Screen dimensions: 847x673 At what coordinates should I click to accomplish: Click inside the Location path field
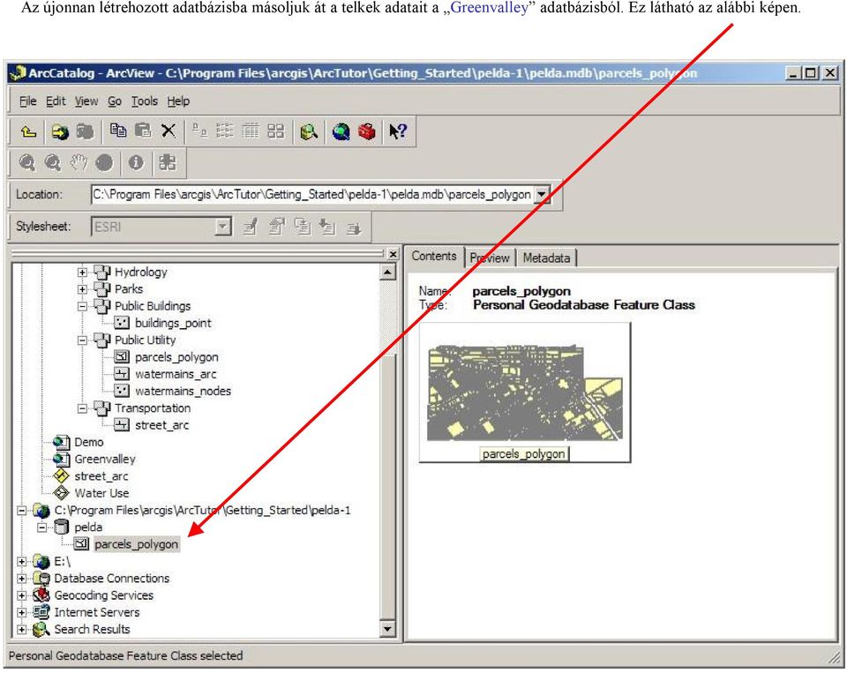(312, 194)
